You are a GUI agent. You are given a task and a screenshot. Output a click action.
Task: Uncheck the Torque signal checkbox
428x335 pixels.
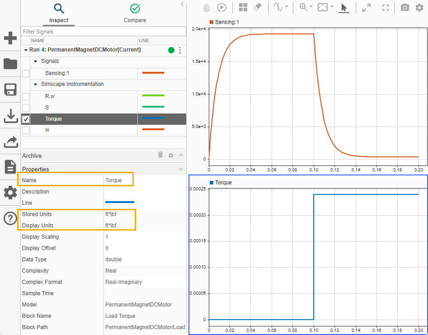(x=26, y=119)
